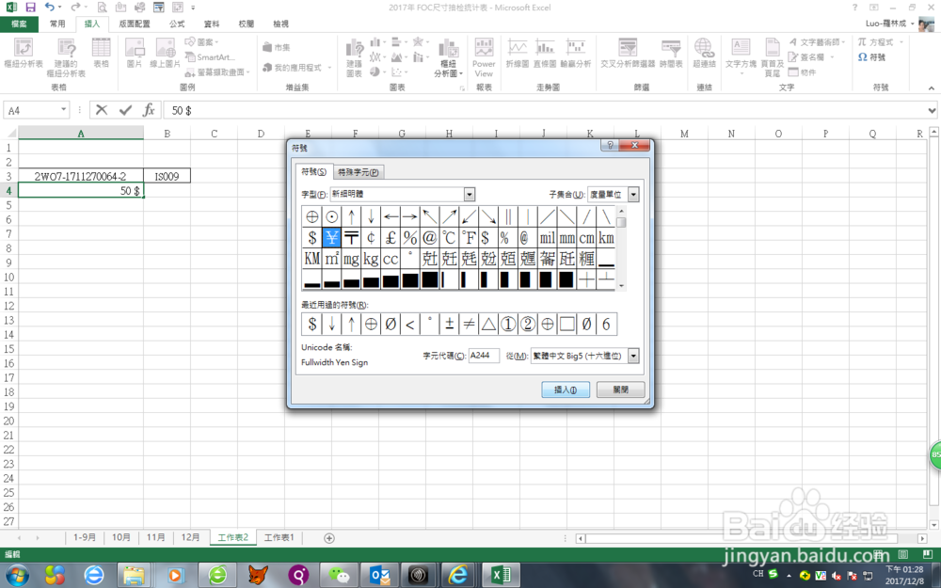Collapse the ribbon with chevron arrow

click(931, 88)
